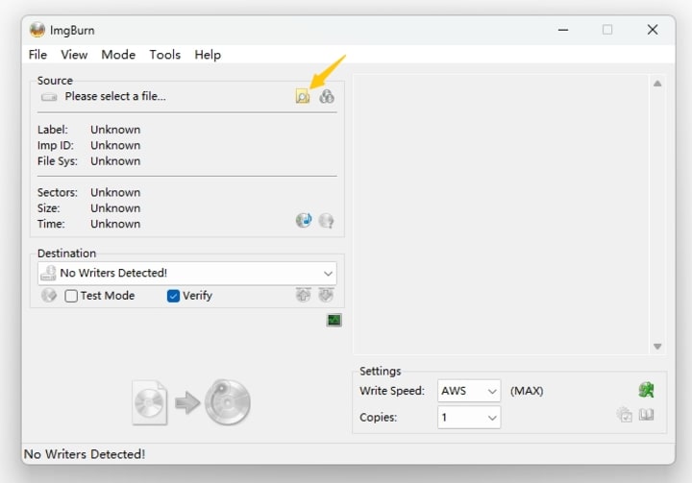Open the file search binoculars icon

[327, 96]
